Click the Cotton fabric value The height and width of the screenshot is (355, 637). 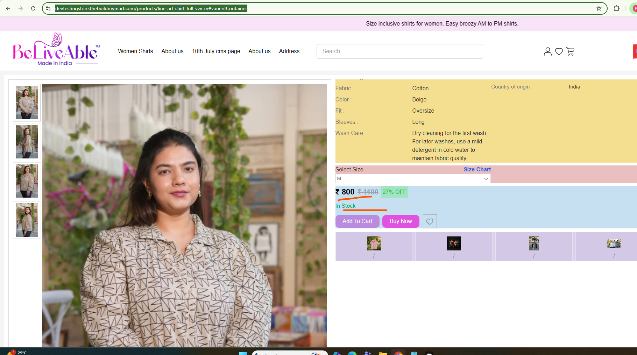[420, 88]
